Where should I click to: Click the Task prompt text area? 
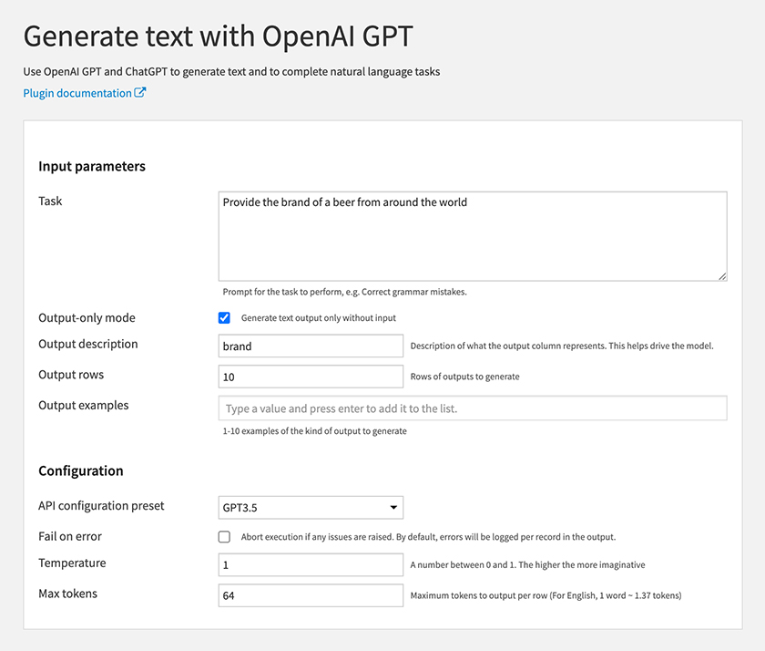[473, 236]
